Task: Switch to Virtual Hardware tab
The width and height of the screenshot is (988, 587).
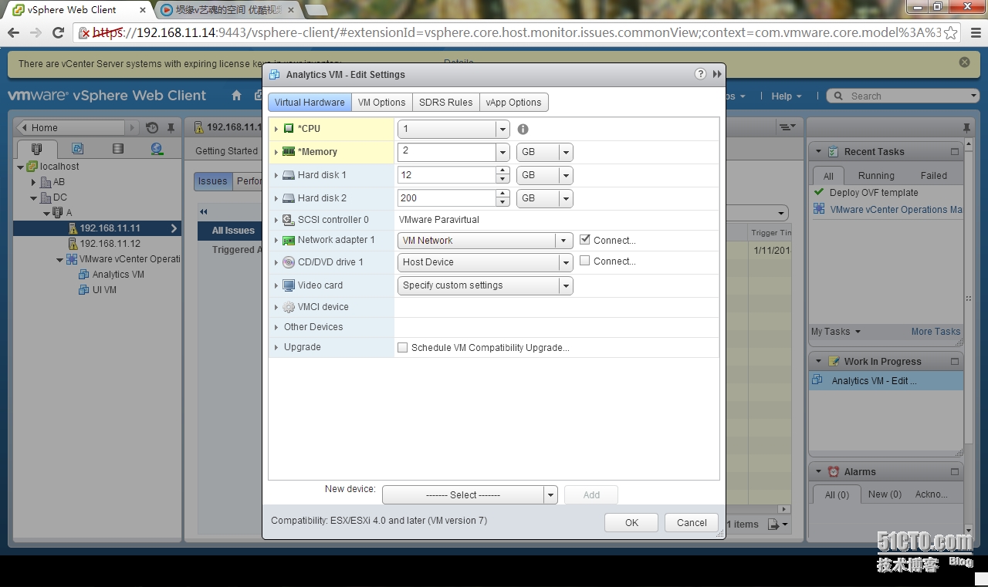Action: click(x=310, y=103)
